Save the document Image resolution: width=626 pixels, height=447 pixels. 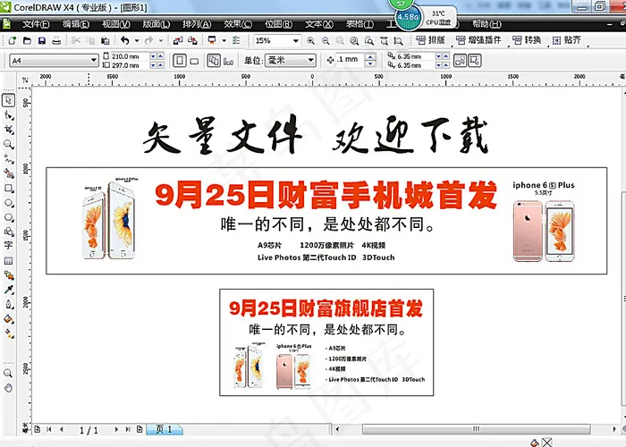coord(41,40)
